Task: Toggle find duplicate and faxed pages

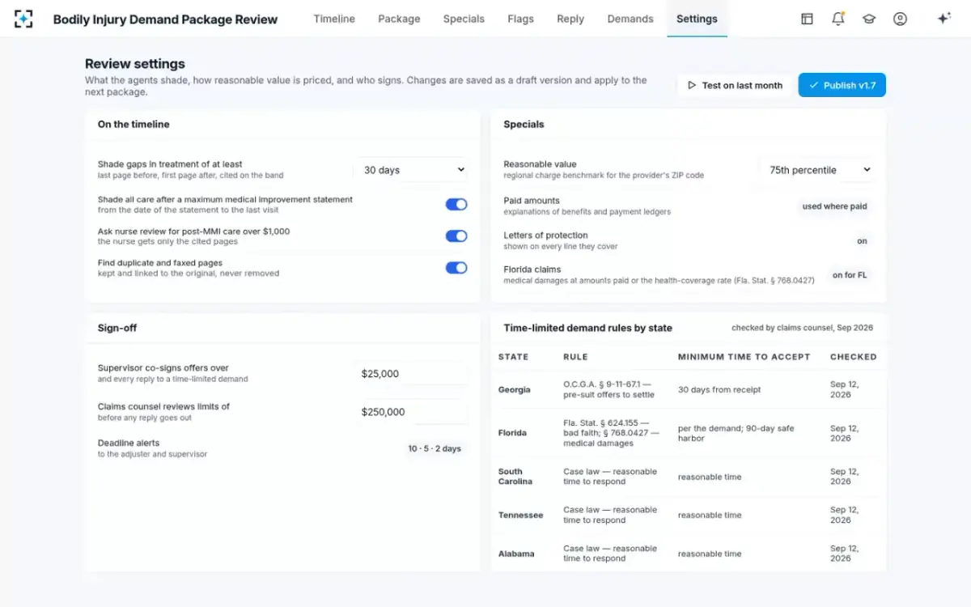Action: pyautogui.click(x=456, y=268)
